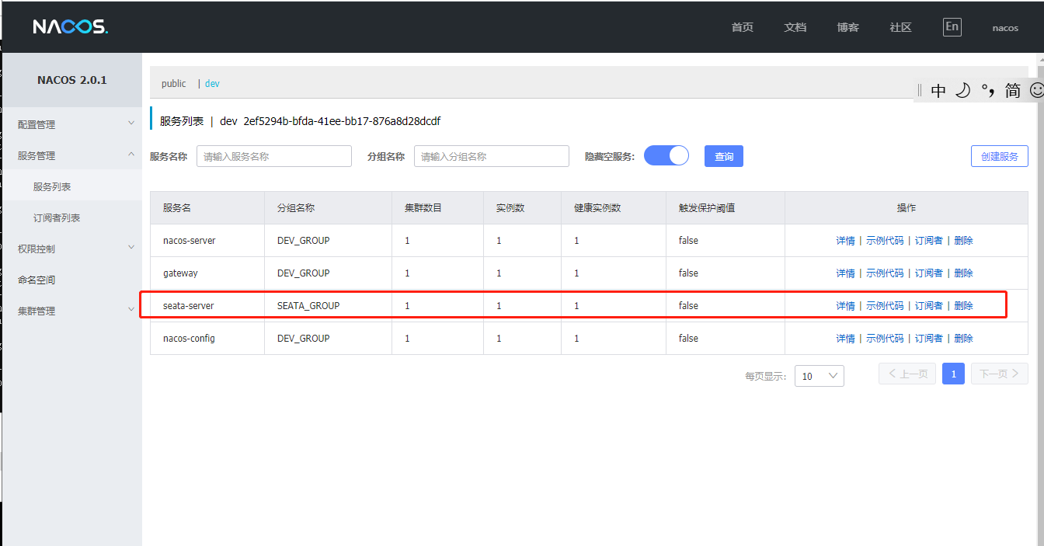Click the 中 input mode icon
The width and height of the screenshot is (1044, 546).
coord(938,91)
